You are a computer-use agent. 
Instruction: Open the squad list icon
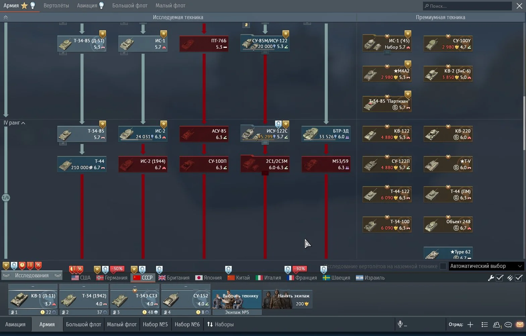coord(484,325)
